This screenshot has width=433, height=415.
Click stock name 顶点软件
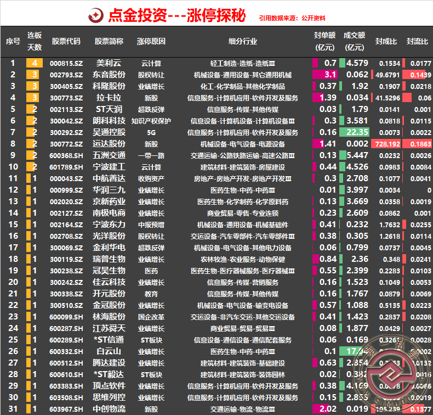pos(109,386)
